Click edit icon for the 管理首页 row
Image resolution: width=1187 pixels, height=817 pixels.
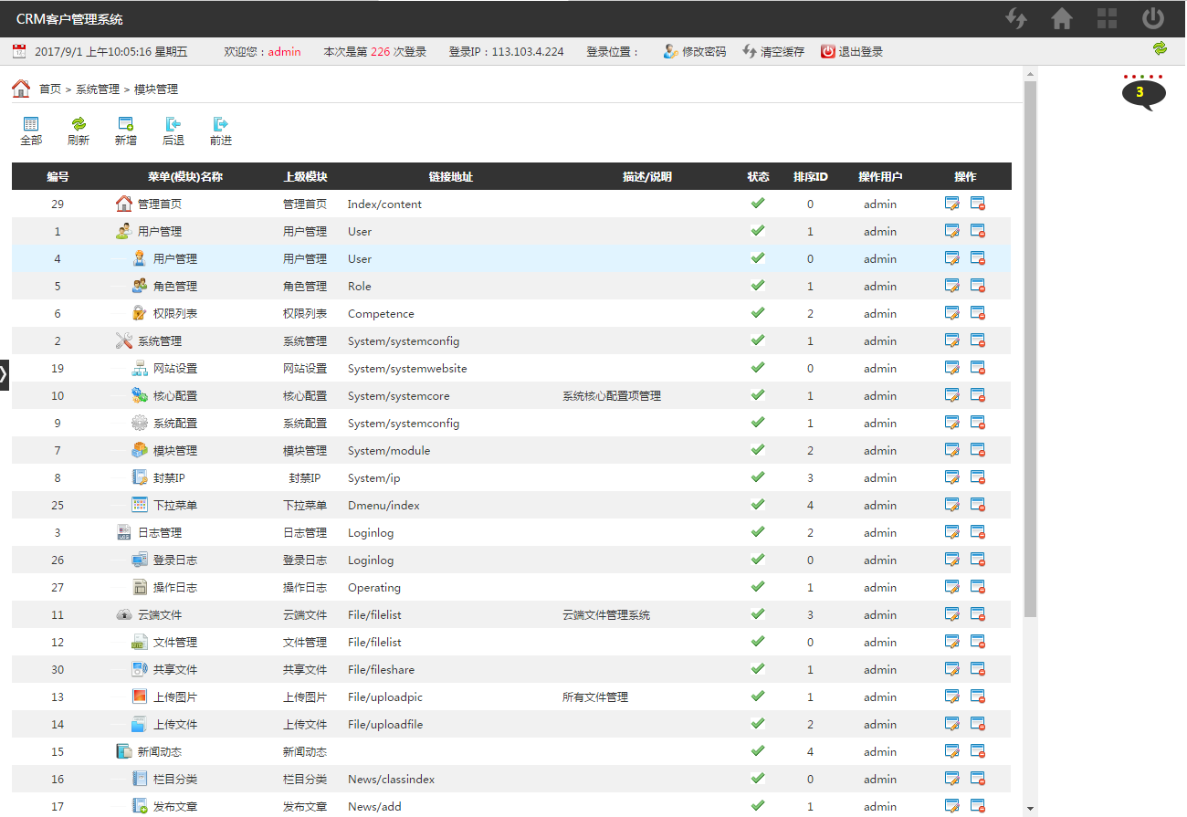point(951,204)
